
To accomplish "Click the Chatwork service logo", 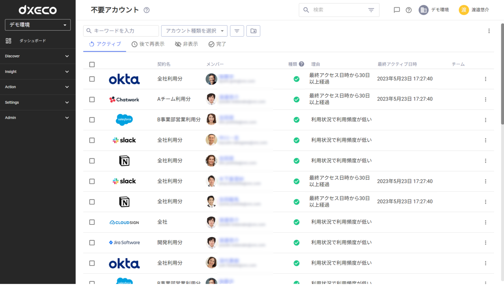I will point(124,99).
